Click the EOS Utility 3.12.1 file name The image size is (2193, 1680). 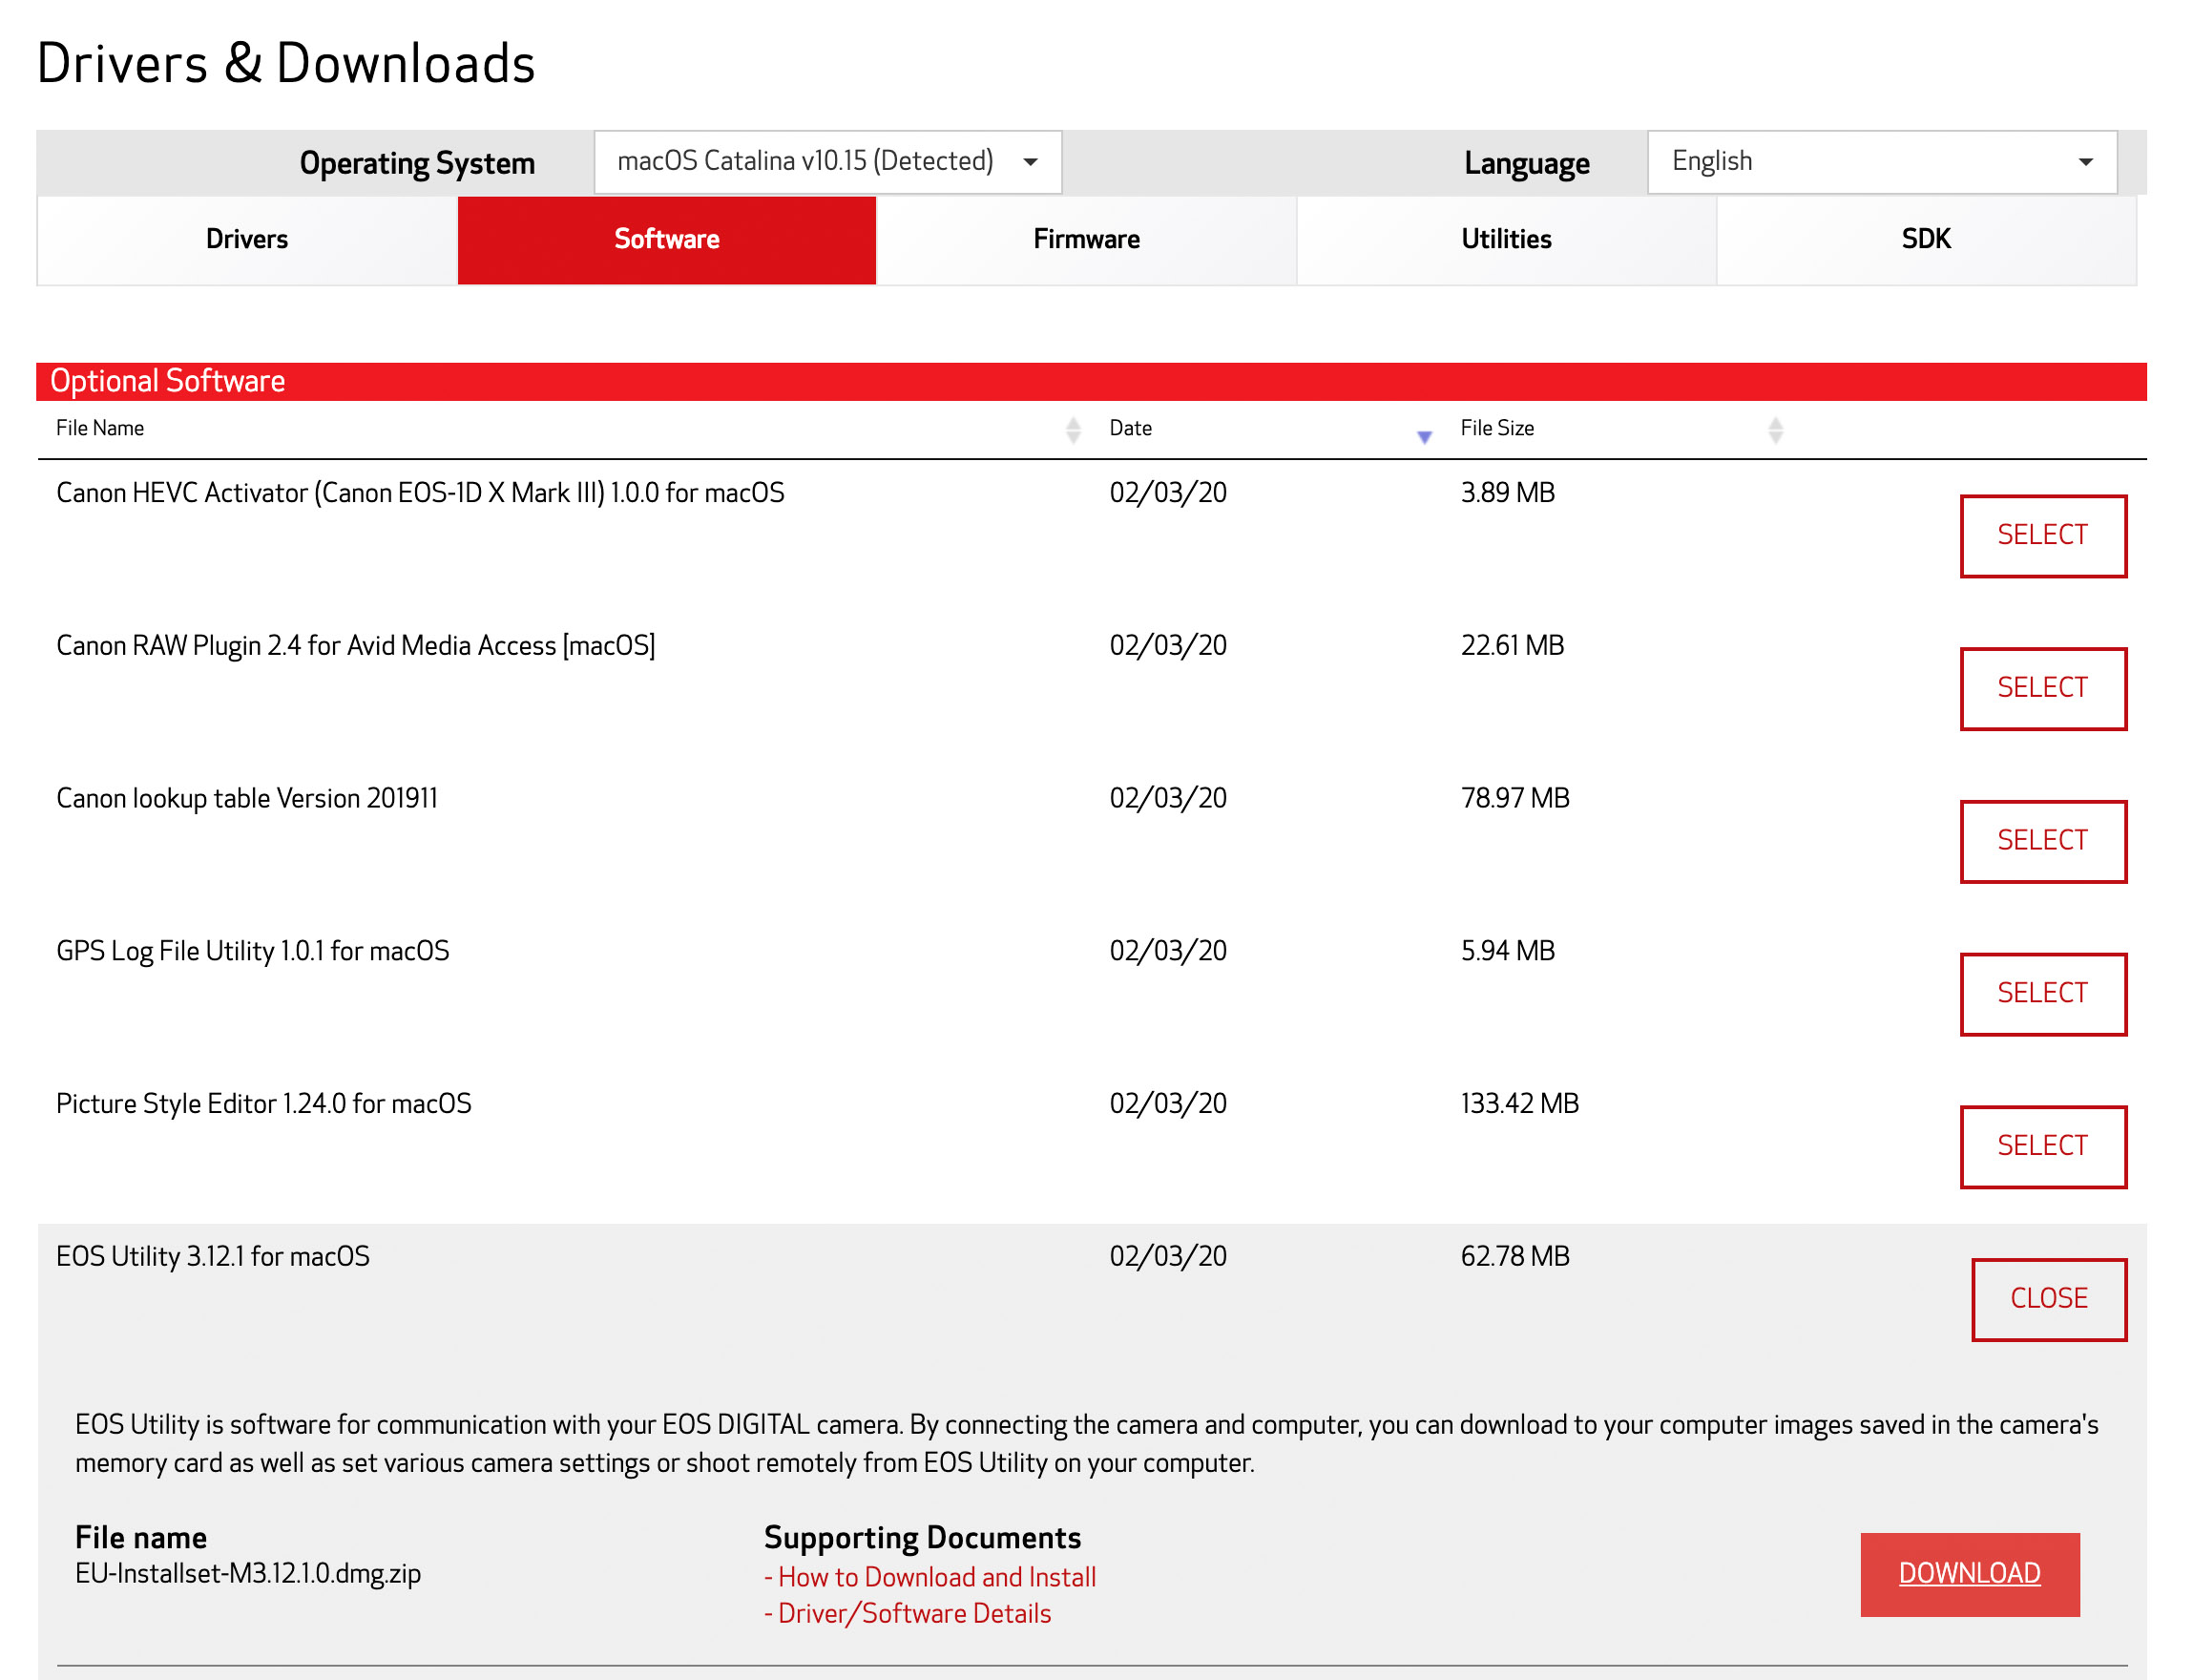(213, 1257)
